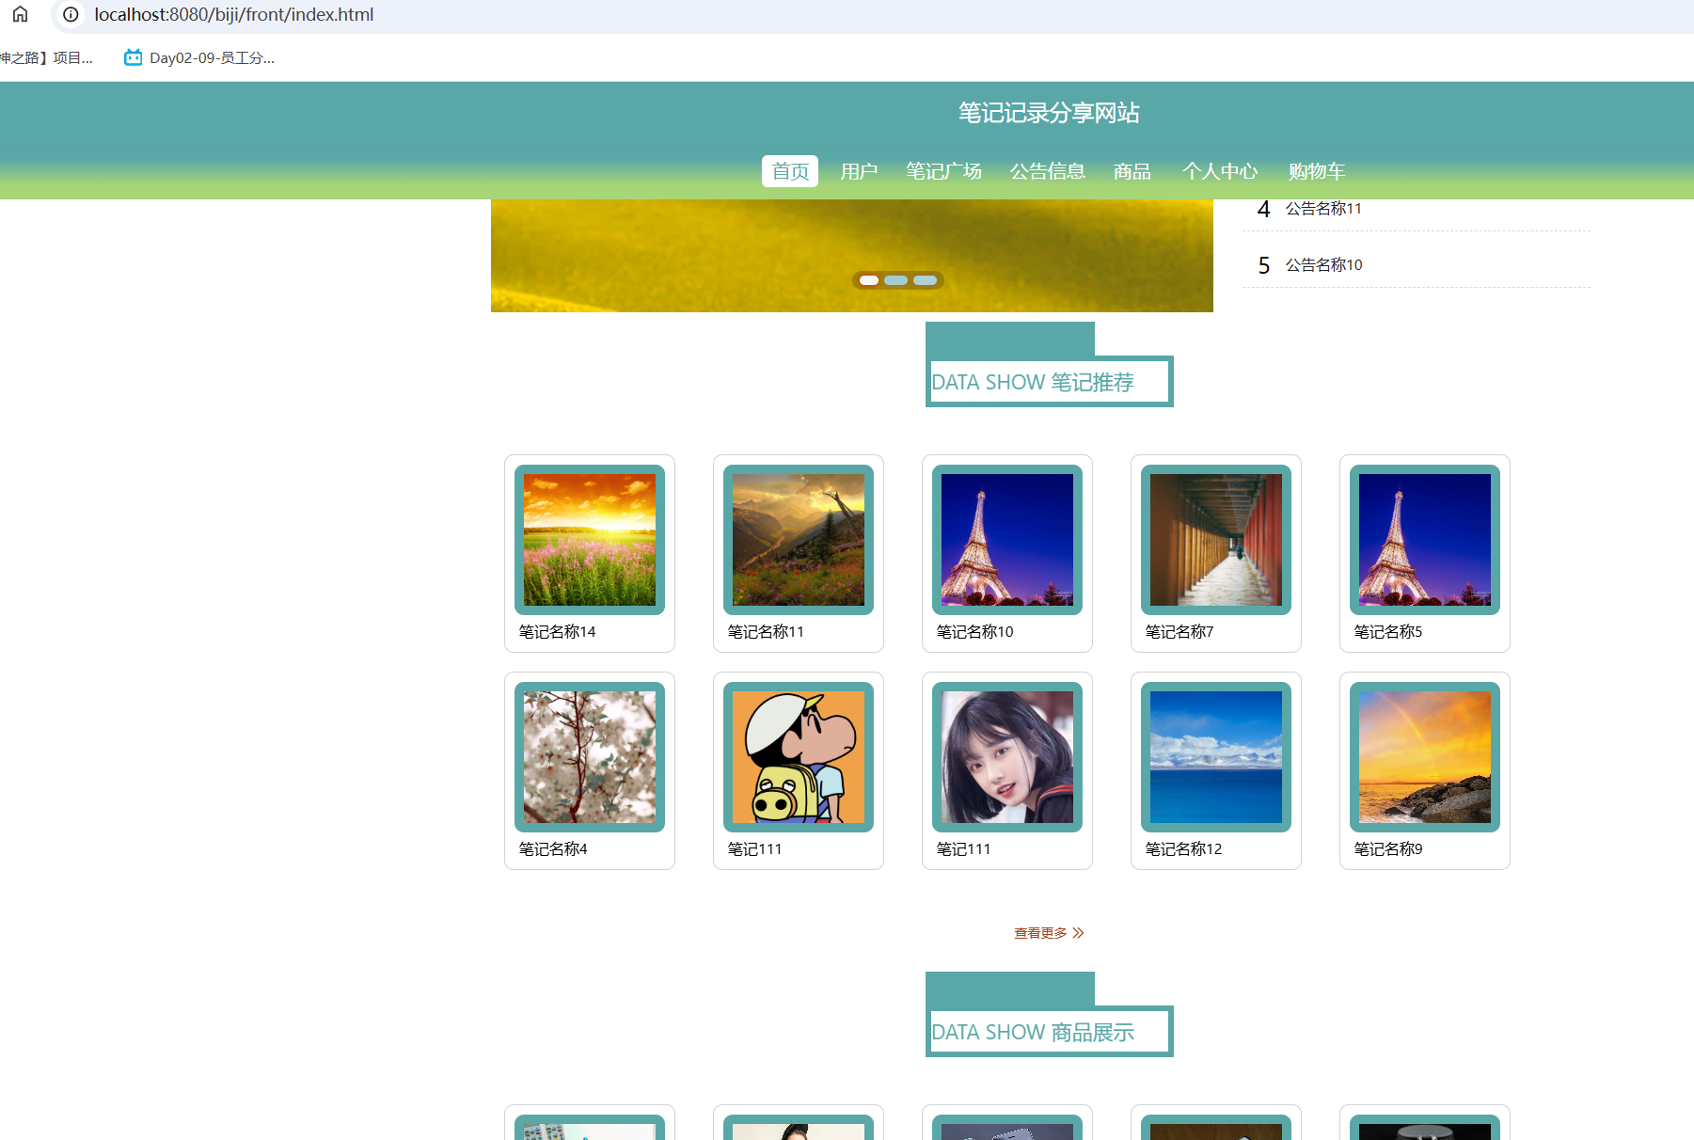Click the 笔记名称9 title text
This screenshot has width=1694, height=1140.
click(x=1388, y=849)
